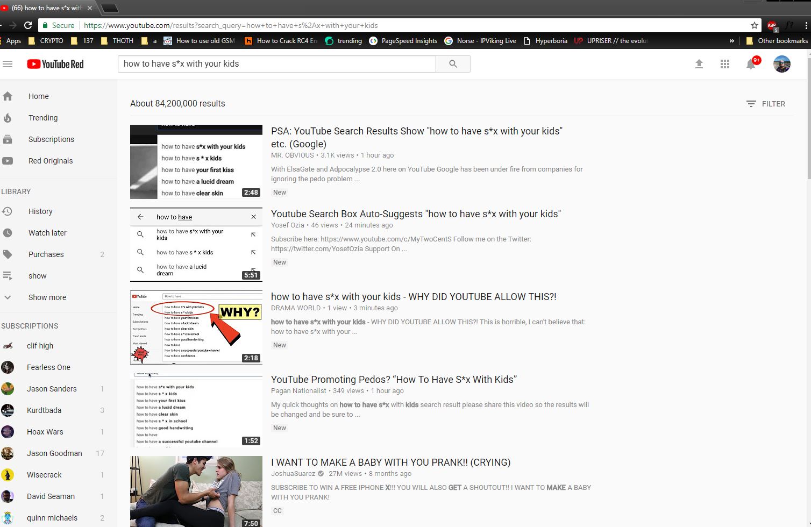Screen dimensions: 811x527
Task: Focus the YouTube search input field
Action: 276,64
